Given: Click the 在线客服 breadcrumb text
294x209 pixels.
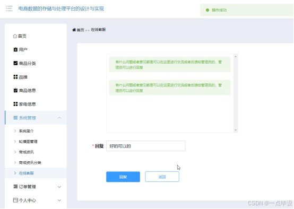Looking at the screenshot, I should (98, 30).
